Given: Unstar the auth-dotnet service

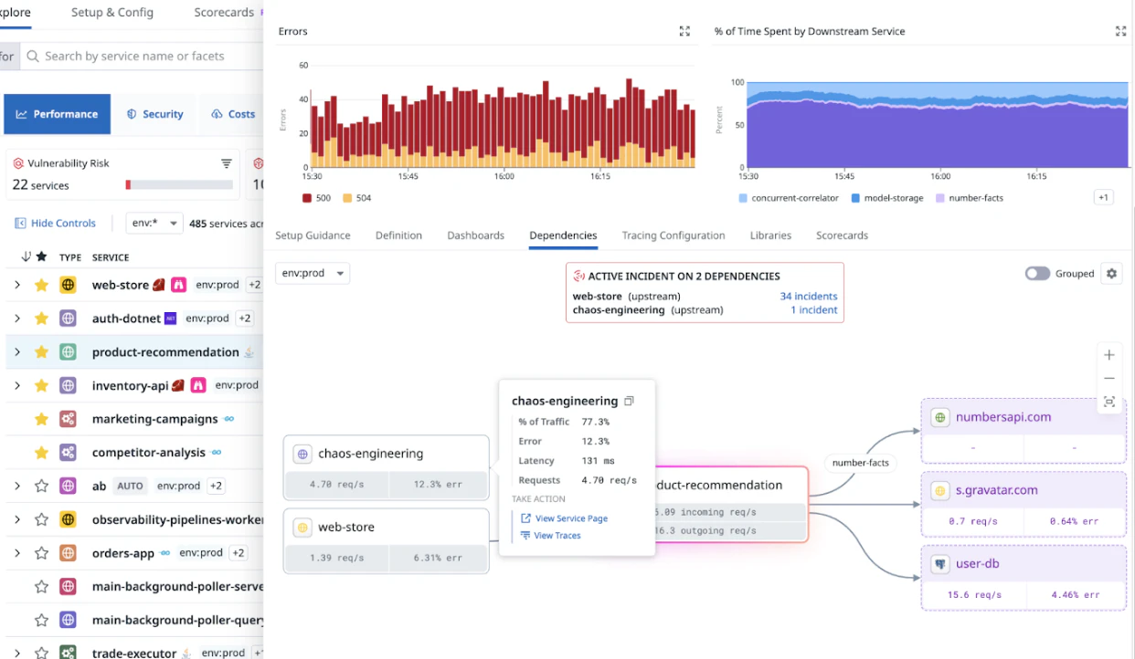Looking at the screenshot, I should [41, 319].
